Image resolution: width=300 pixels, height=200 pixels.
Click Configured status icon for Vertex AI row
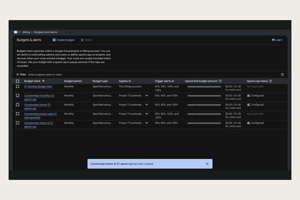point(248,123)
